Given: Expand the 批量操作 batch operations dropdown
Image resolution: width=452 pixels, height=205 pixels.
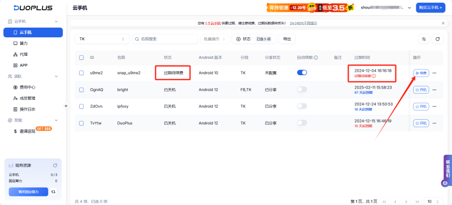Looking at the screenshot, I should pos(215,39).
